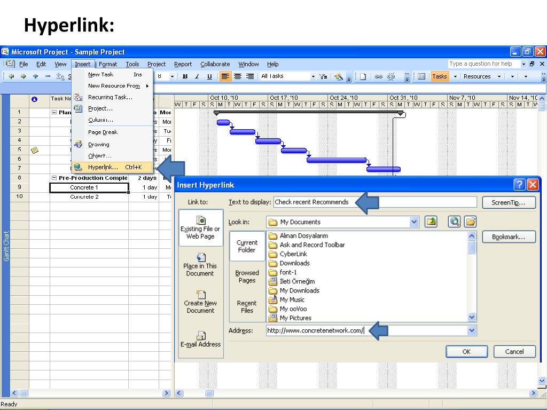547x410 pixels.
Task: Choose Page Break from Insert menu
Action: click(112, 132)
